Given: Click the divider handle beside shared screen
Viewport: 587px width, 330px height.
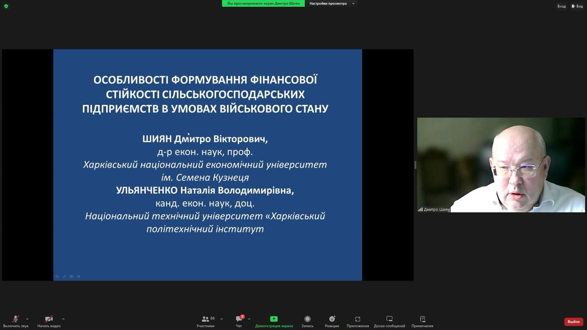Looking at the screenshot, I should pyautogui.click(x=415, y=165).
